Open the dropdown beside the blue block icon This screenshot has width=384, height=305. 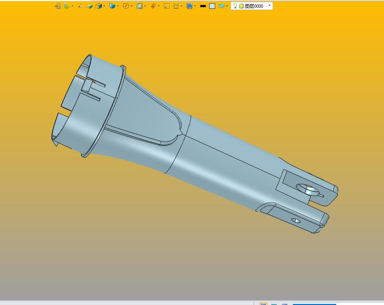pos(118,6)
